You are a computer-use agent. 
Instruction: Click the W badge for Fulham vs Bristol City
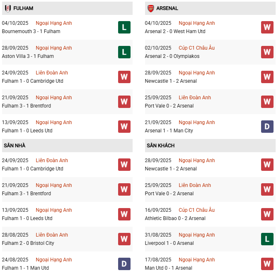click(124, 239)
